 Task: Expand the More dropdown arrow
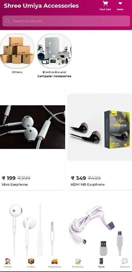coord(120,3)
